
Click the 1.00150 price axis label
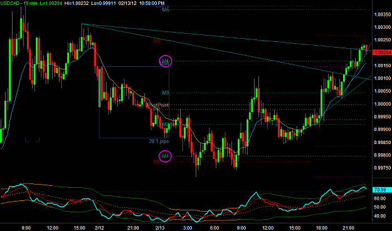coord(383,65)
